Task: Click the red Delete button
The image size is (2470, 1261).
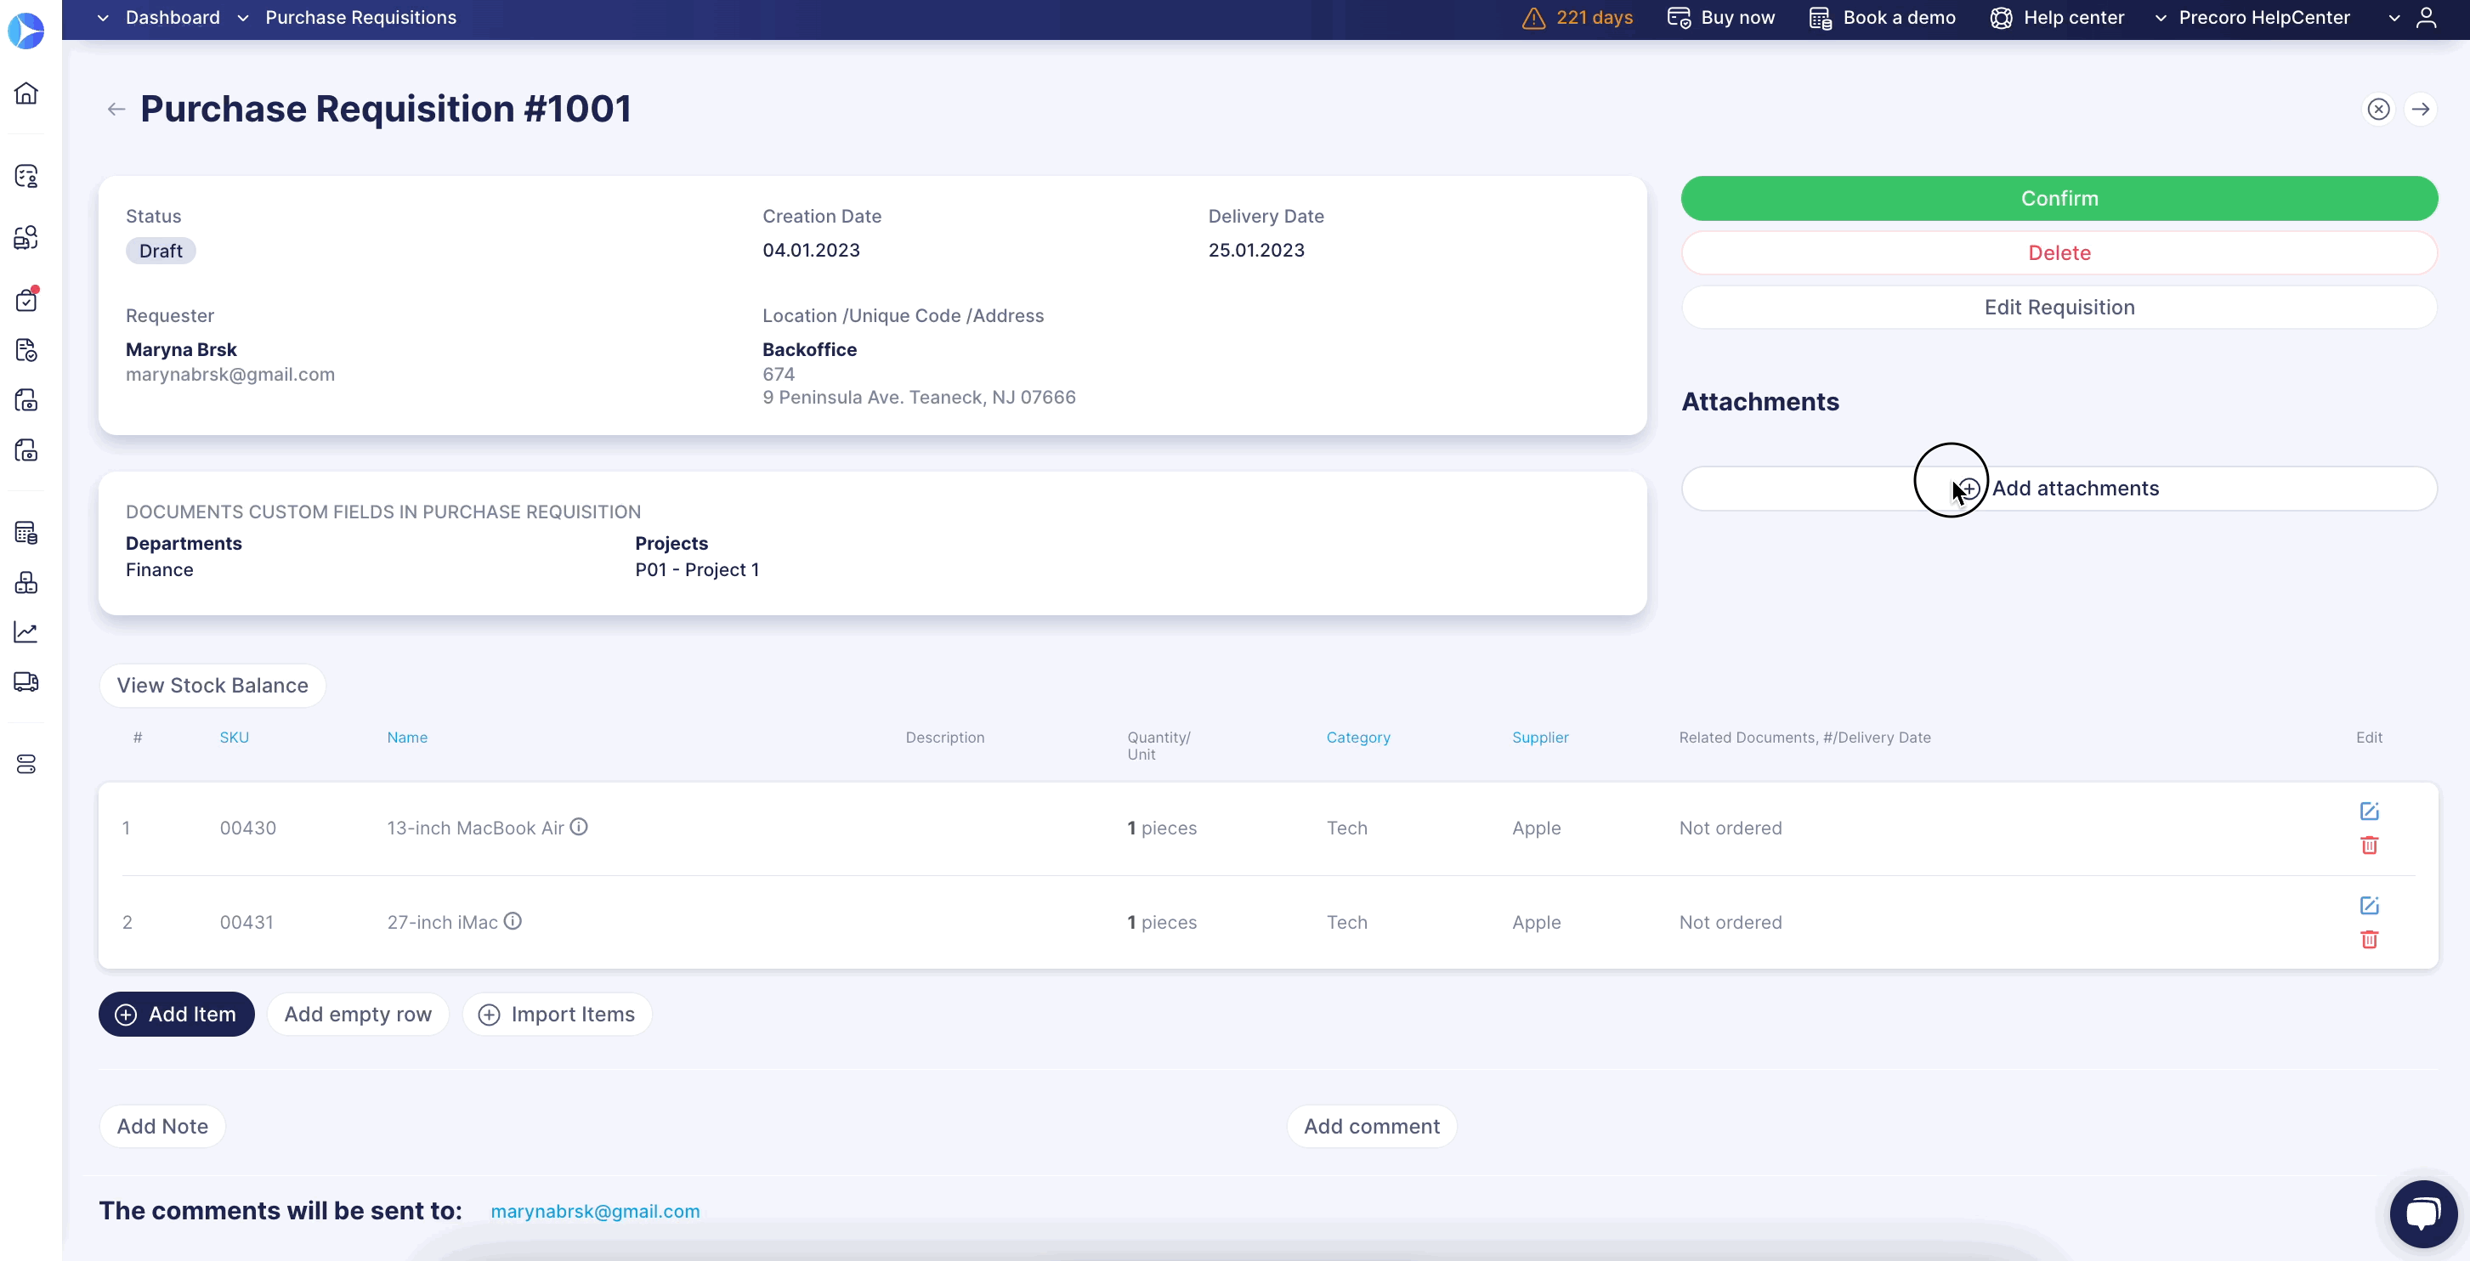Action: (x=2059, y=253)
